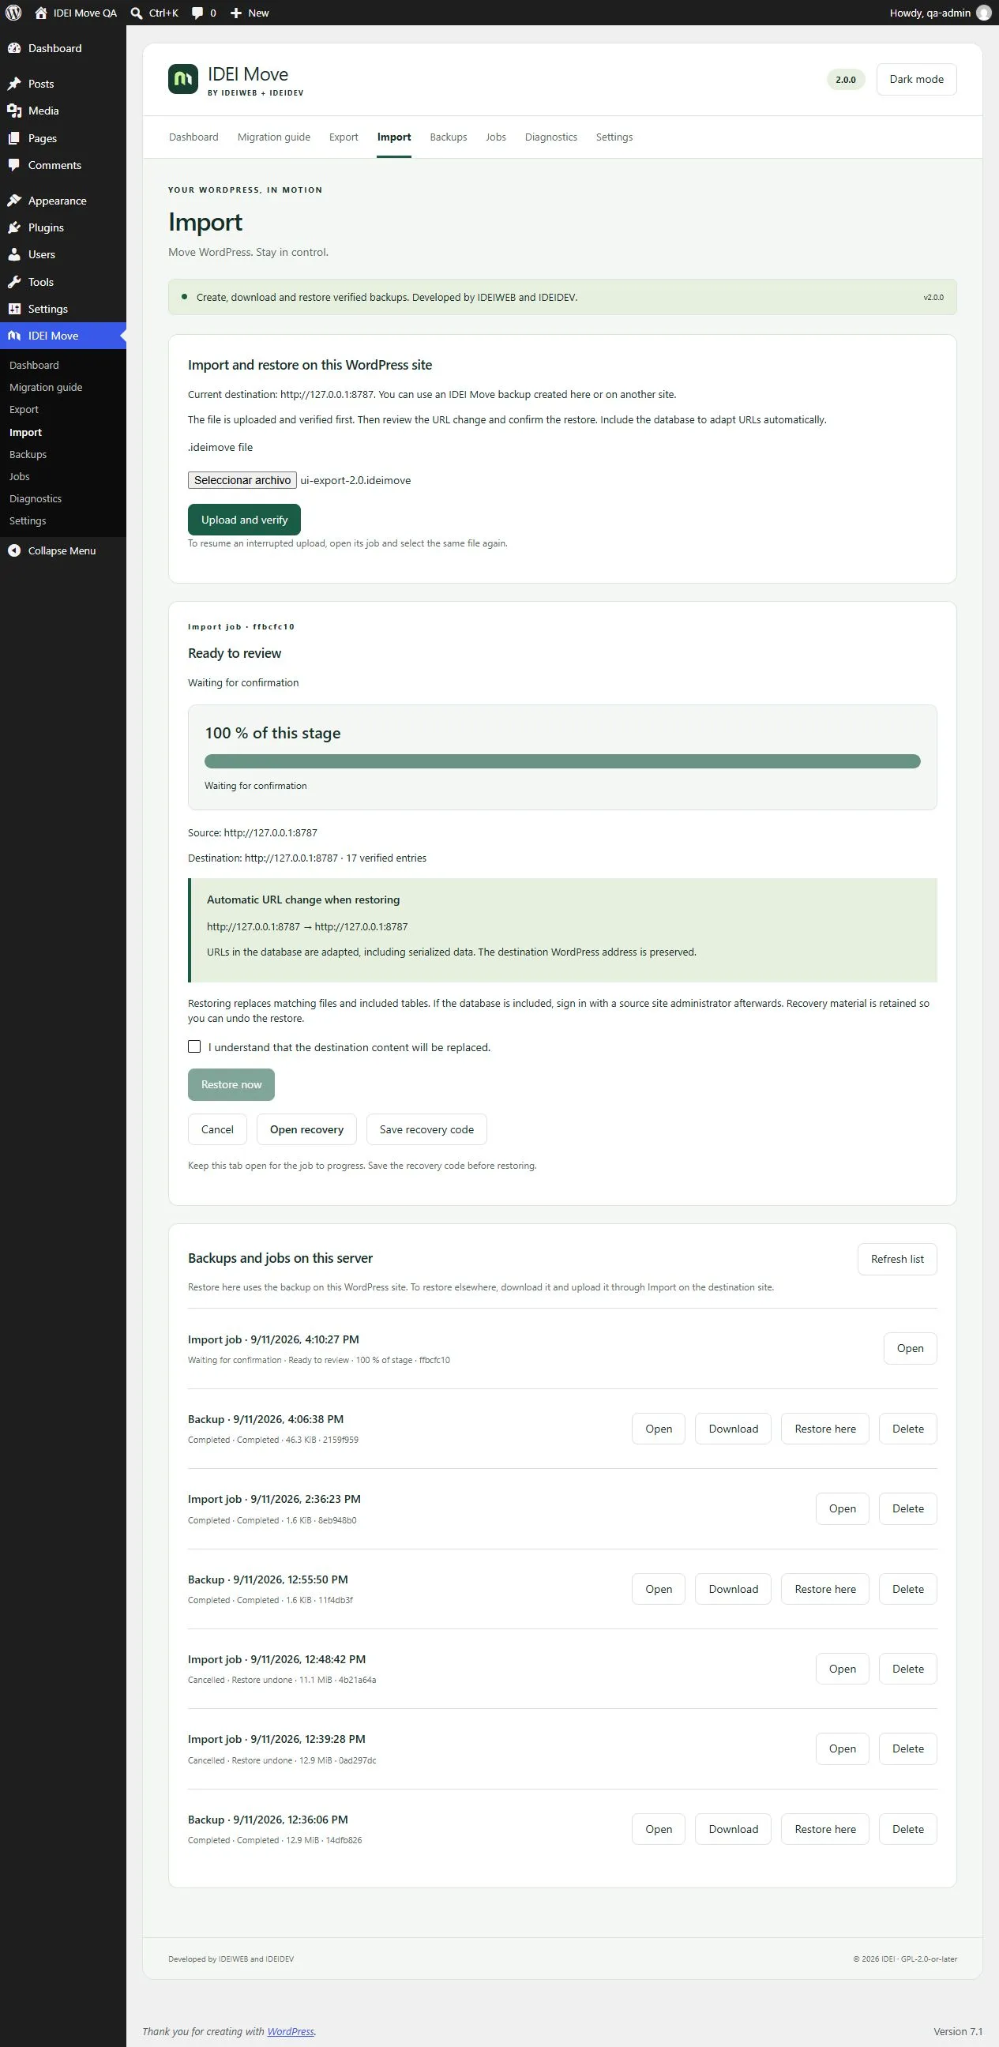
Task: Click Restore here for 12:55:50 PM backup
Action: coord(826,1589)
